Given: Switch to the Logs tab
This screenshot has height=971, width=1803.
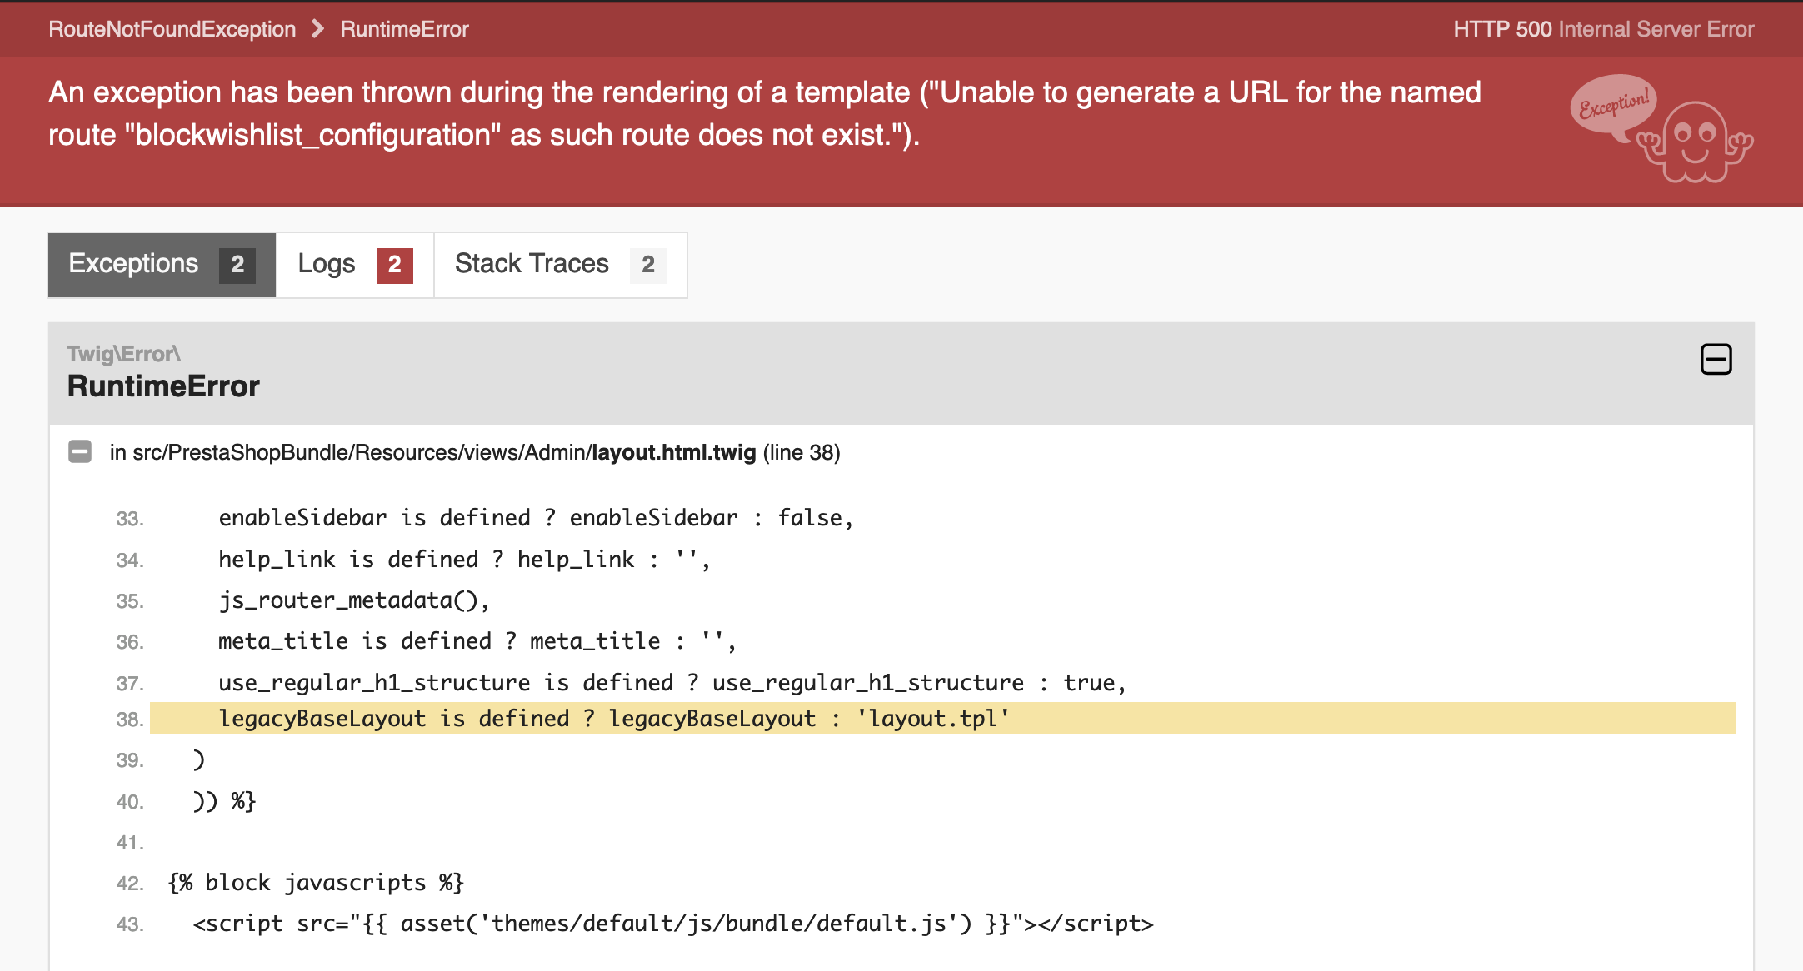Looking at the screenshot, I should (327, 265).
